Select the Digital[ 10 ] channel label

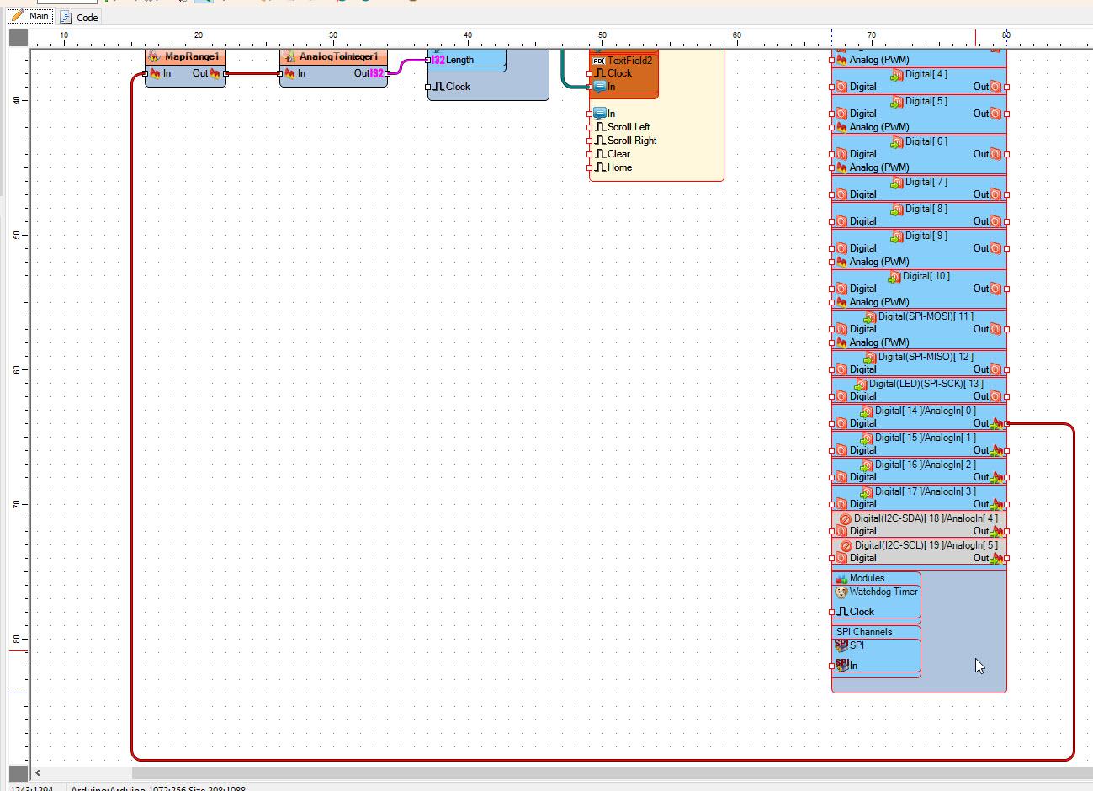click(926, 276)
